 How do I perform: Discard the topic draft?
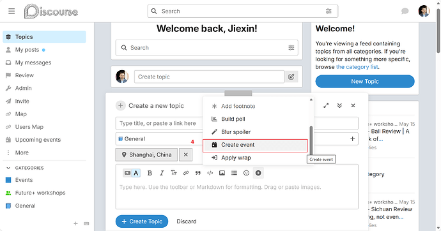pyautogui.click(x=187, y=221)
